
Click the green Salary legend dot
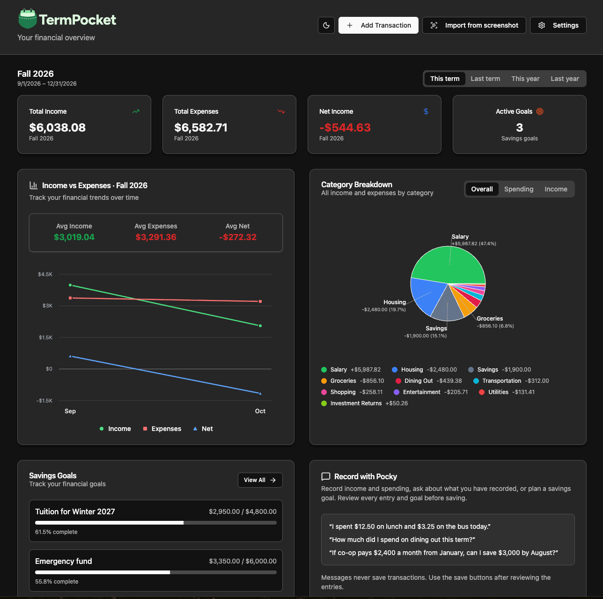coord(324,370)
